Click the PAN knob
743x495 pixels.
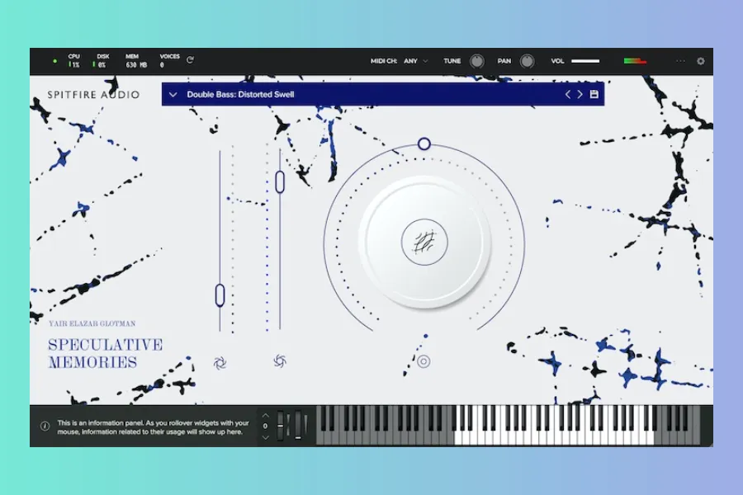pyautogui.click(x=527, y=61)
